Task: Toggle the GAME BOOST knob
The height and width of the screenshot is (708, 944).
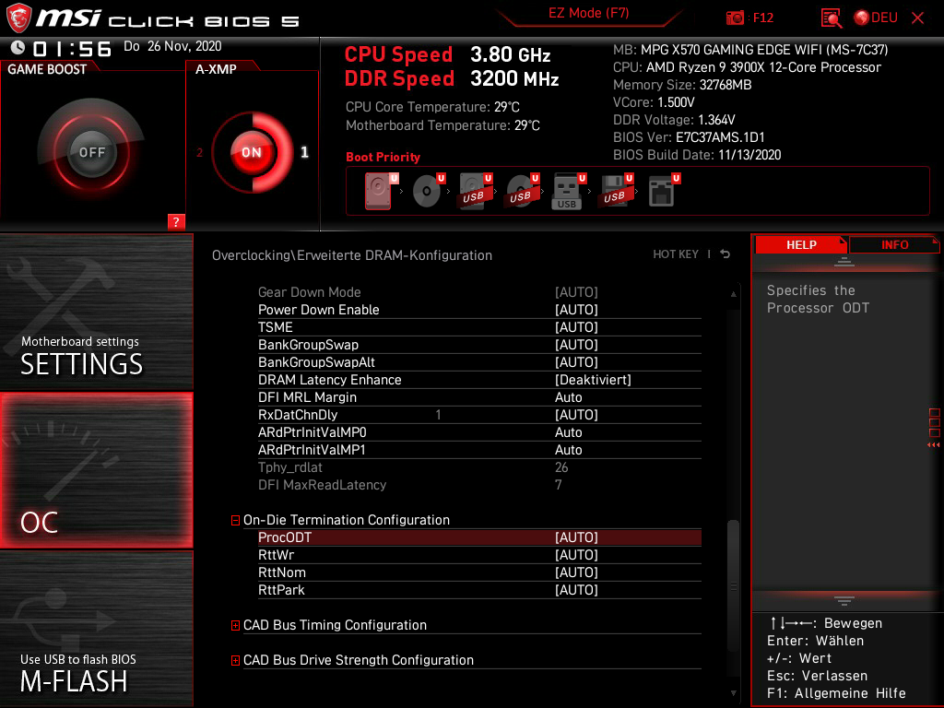Action: coord(91,152)
